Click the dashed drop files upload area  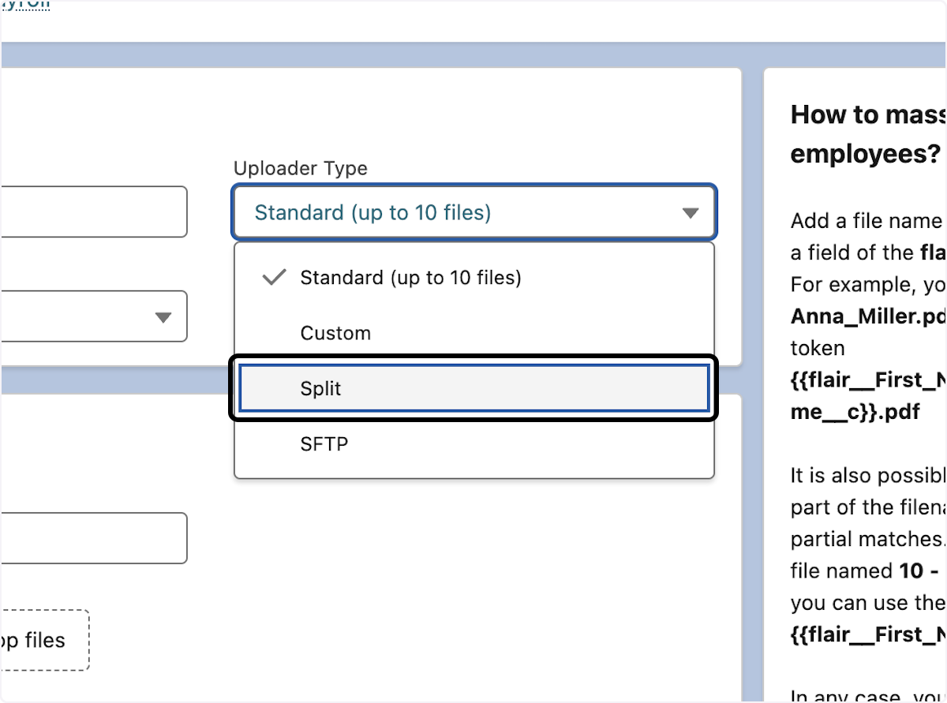click(45, 640)
